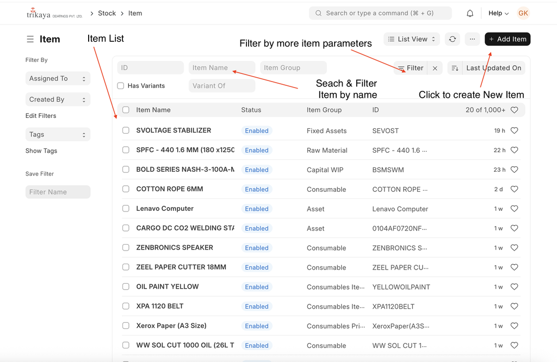Go to Stock in breadcrumb

[107, 13]
